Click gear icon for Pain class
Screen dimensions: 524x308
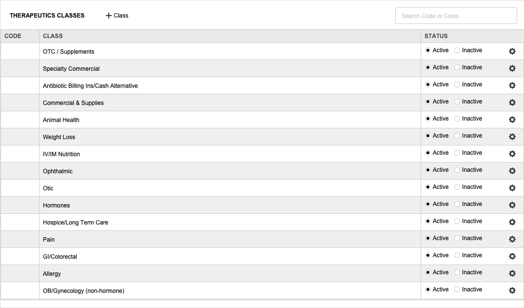[x=512, y=239]
